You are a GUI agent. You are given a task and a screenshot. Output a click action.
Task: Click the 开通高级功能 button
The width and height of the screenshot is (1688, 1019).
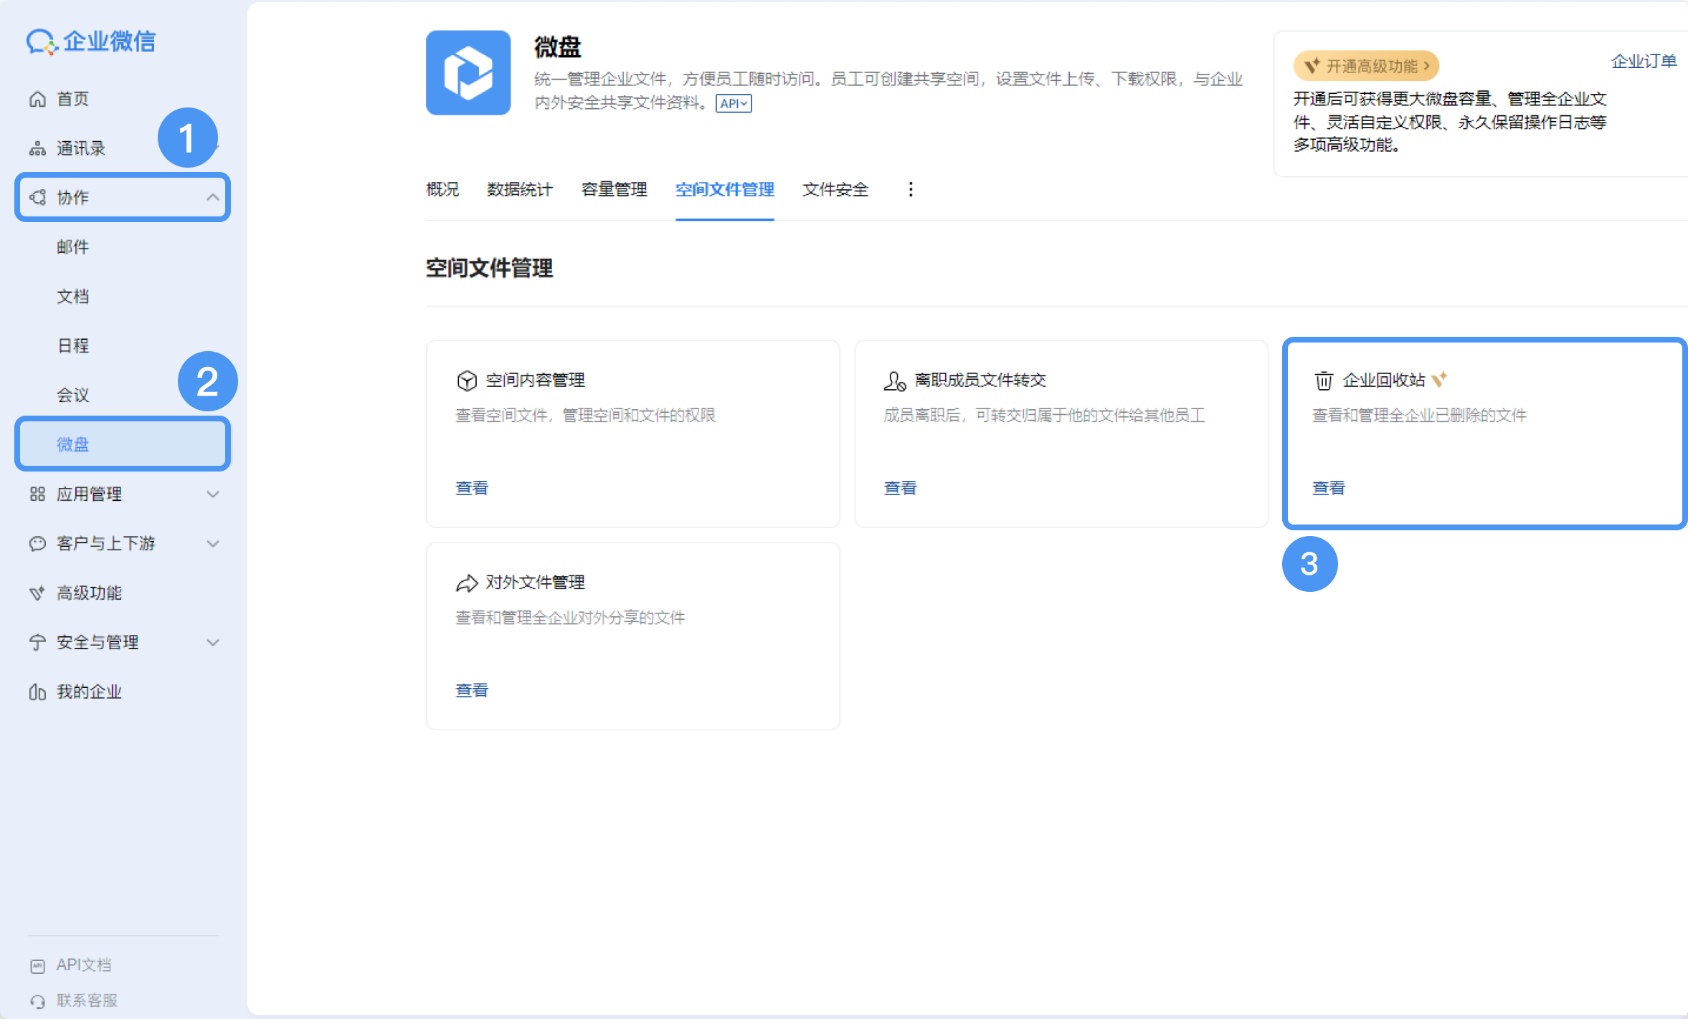(x=1367, y=66)
